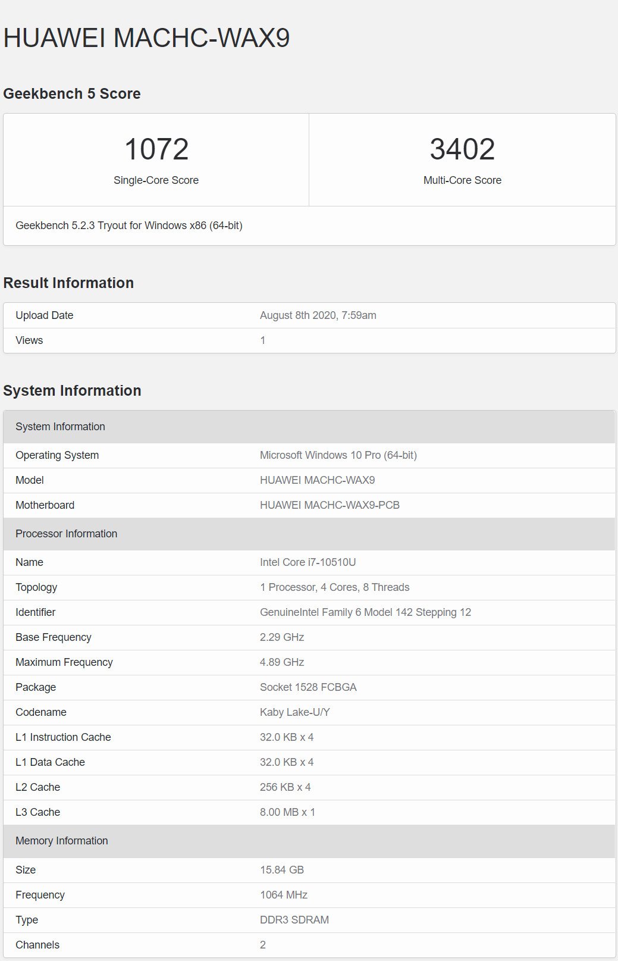618x961 pixels.
Task: Click the Views row label
Action: 29,340
